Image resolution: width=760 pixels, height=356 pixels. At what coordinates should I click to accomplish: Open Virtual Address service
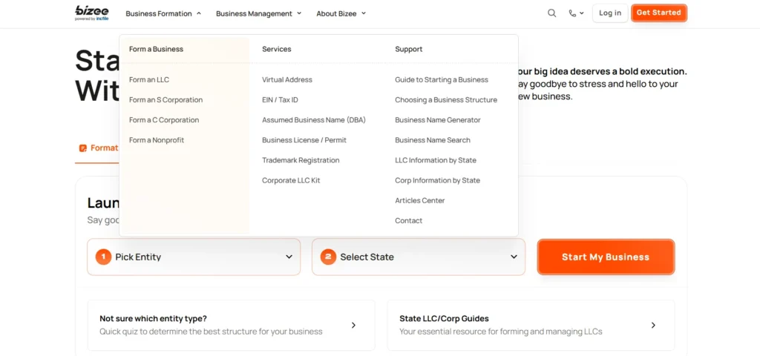tap(287, 79)
